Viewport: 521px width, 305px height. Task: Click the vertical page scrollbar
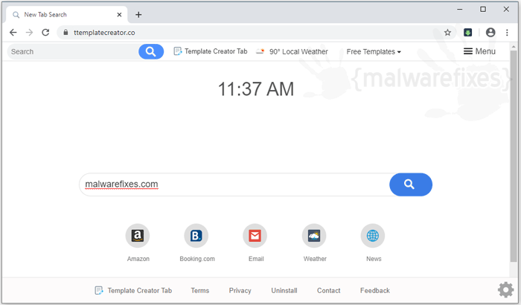tap(514, 156)
